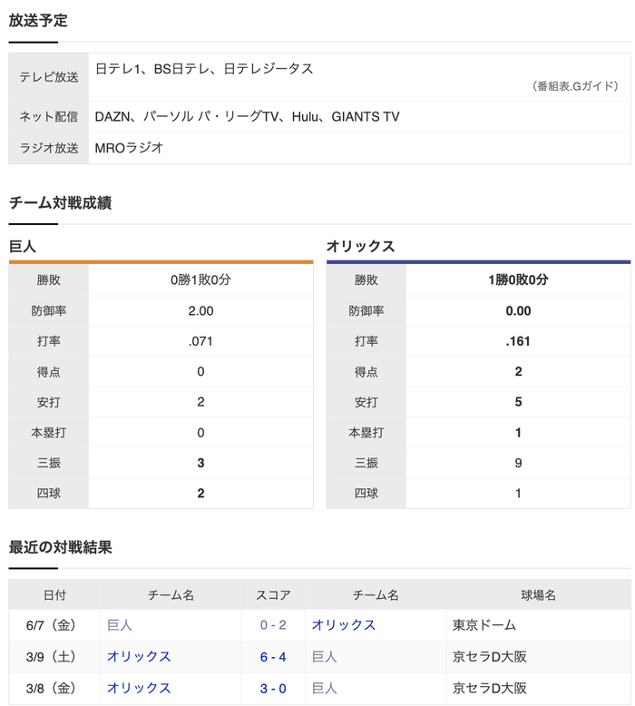Image resolution: width=635 pixels, height=706 pixels.
Task: Select 0勝1敗0分 in 巨人 table
Action: [x=200, y=279]
